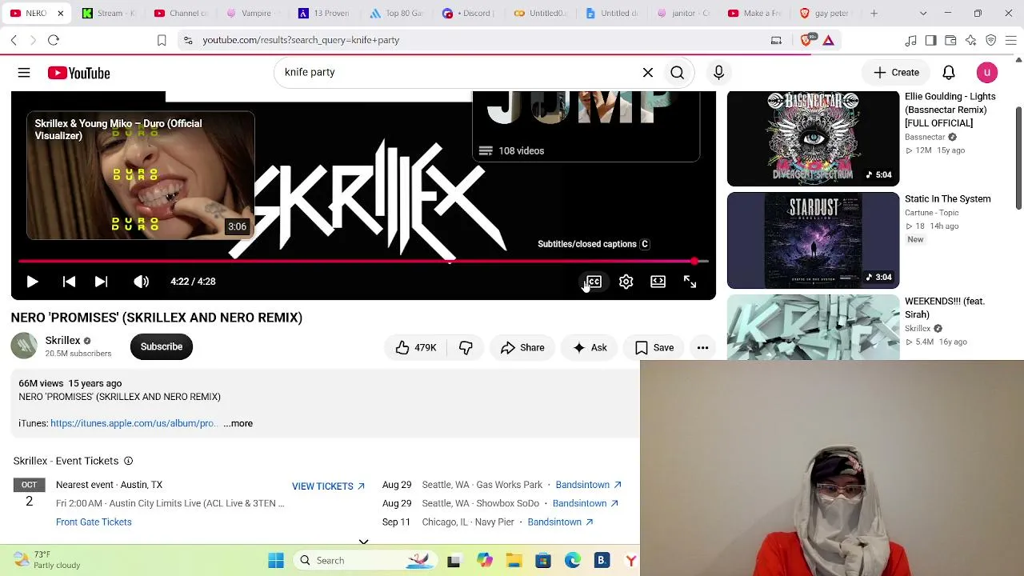This screenshot has height=576, width=1024.
Task: Open the account avatar menu
Action: pyautogui.click(x=987, y=73)
